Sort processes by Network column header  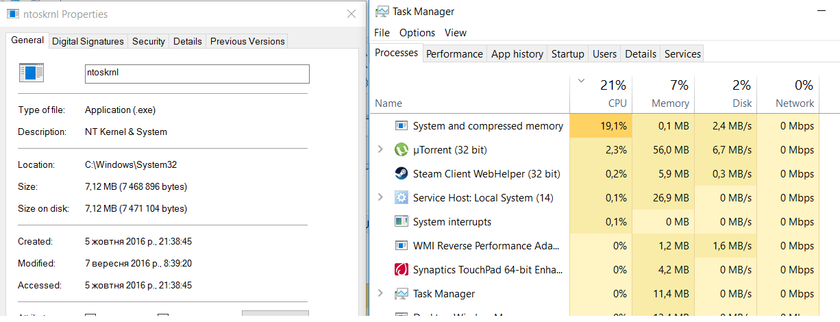(788, 93)
